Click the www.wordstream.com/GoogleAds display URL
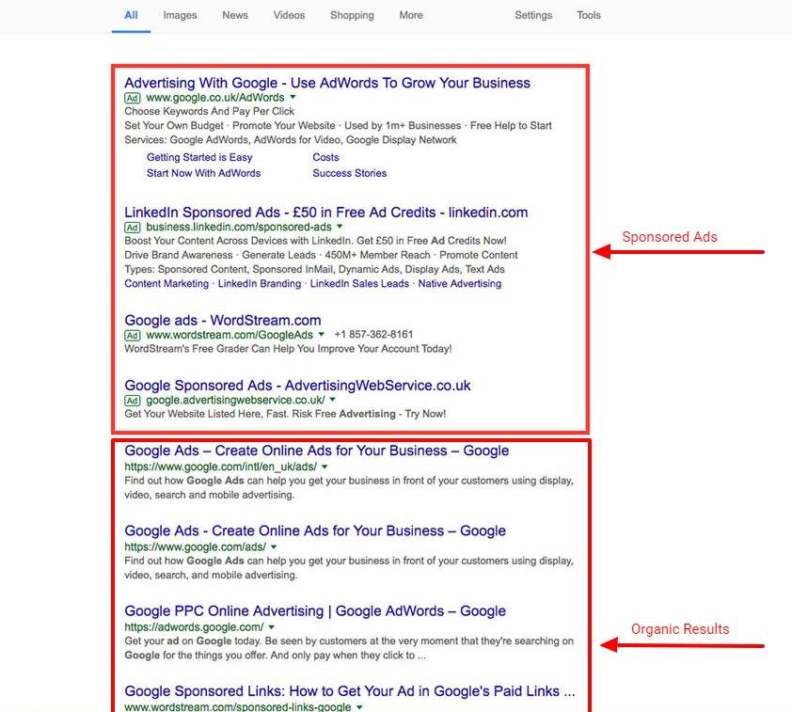 230,335
